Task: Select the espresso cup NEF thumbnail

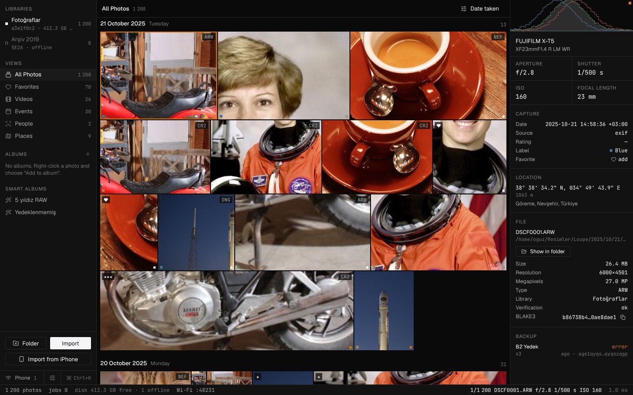Action: (x=428, y=75)
